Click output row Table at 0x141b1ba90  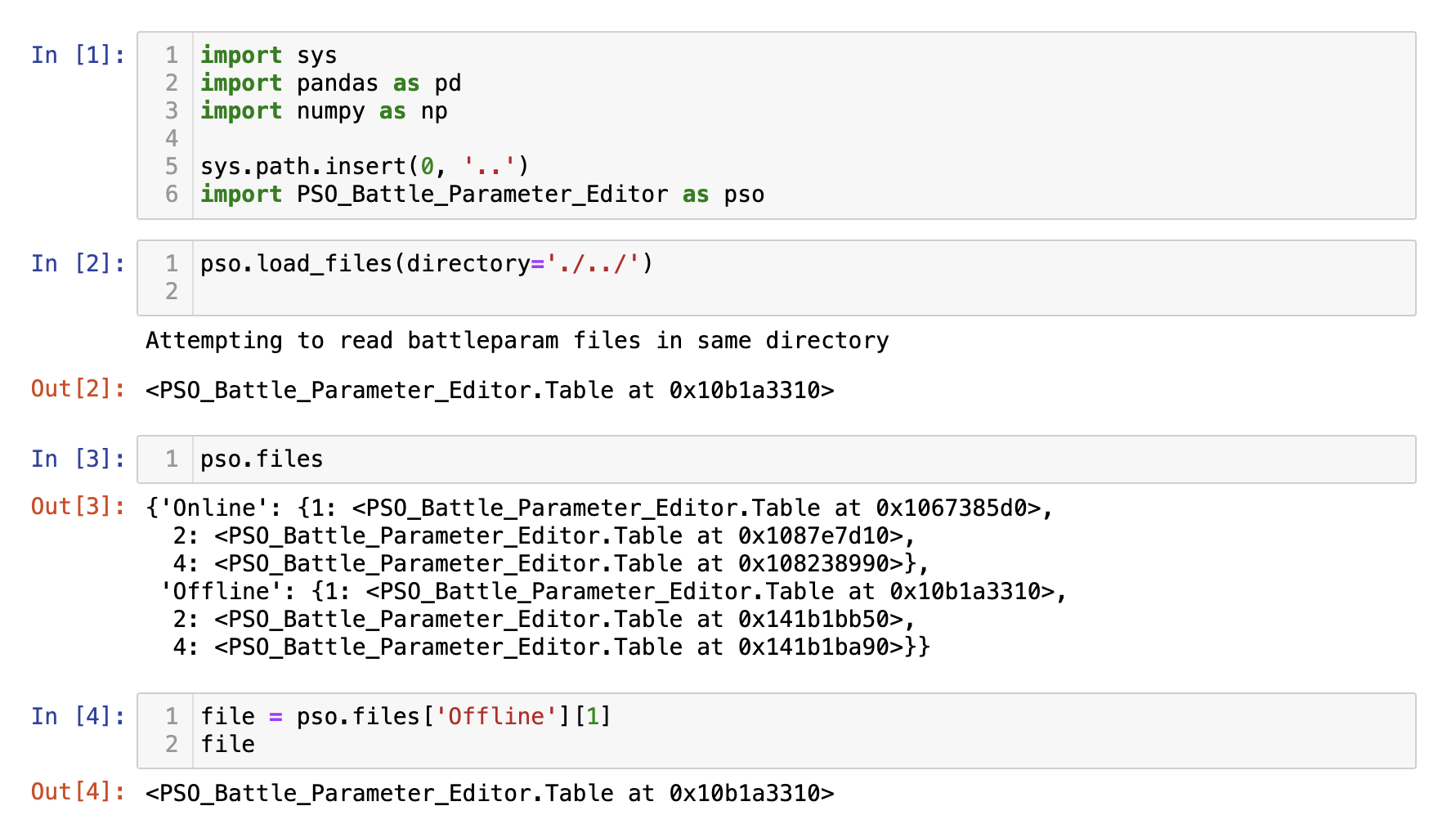pyautogui.click(x=551, y=647)
